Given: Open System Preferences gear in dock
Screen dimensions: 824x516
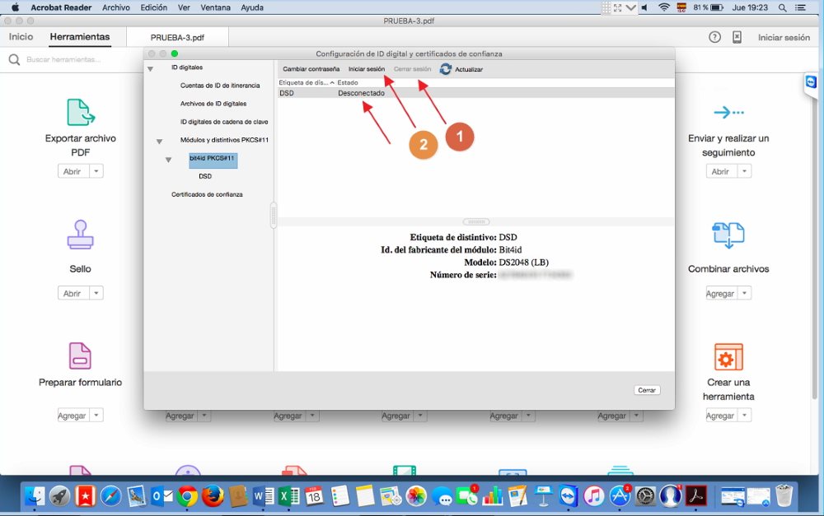Looking at the screenshot, I should (645, 495).
